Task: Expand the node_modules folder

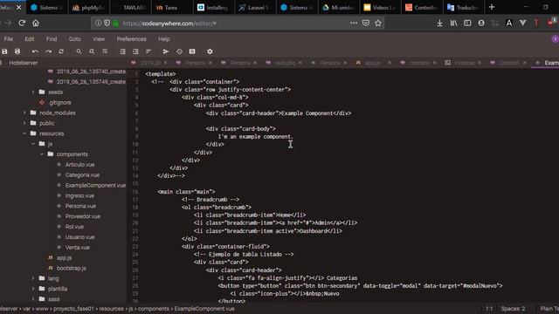Action: point(24,113)
